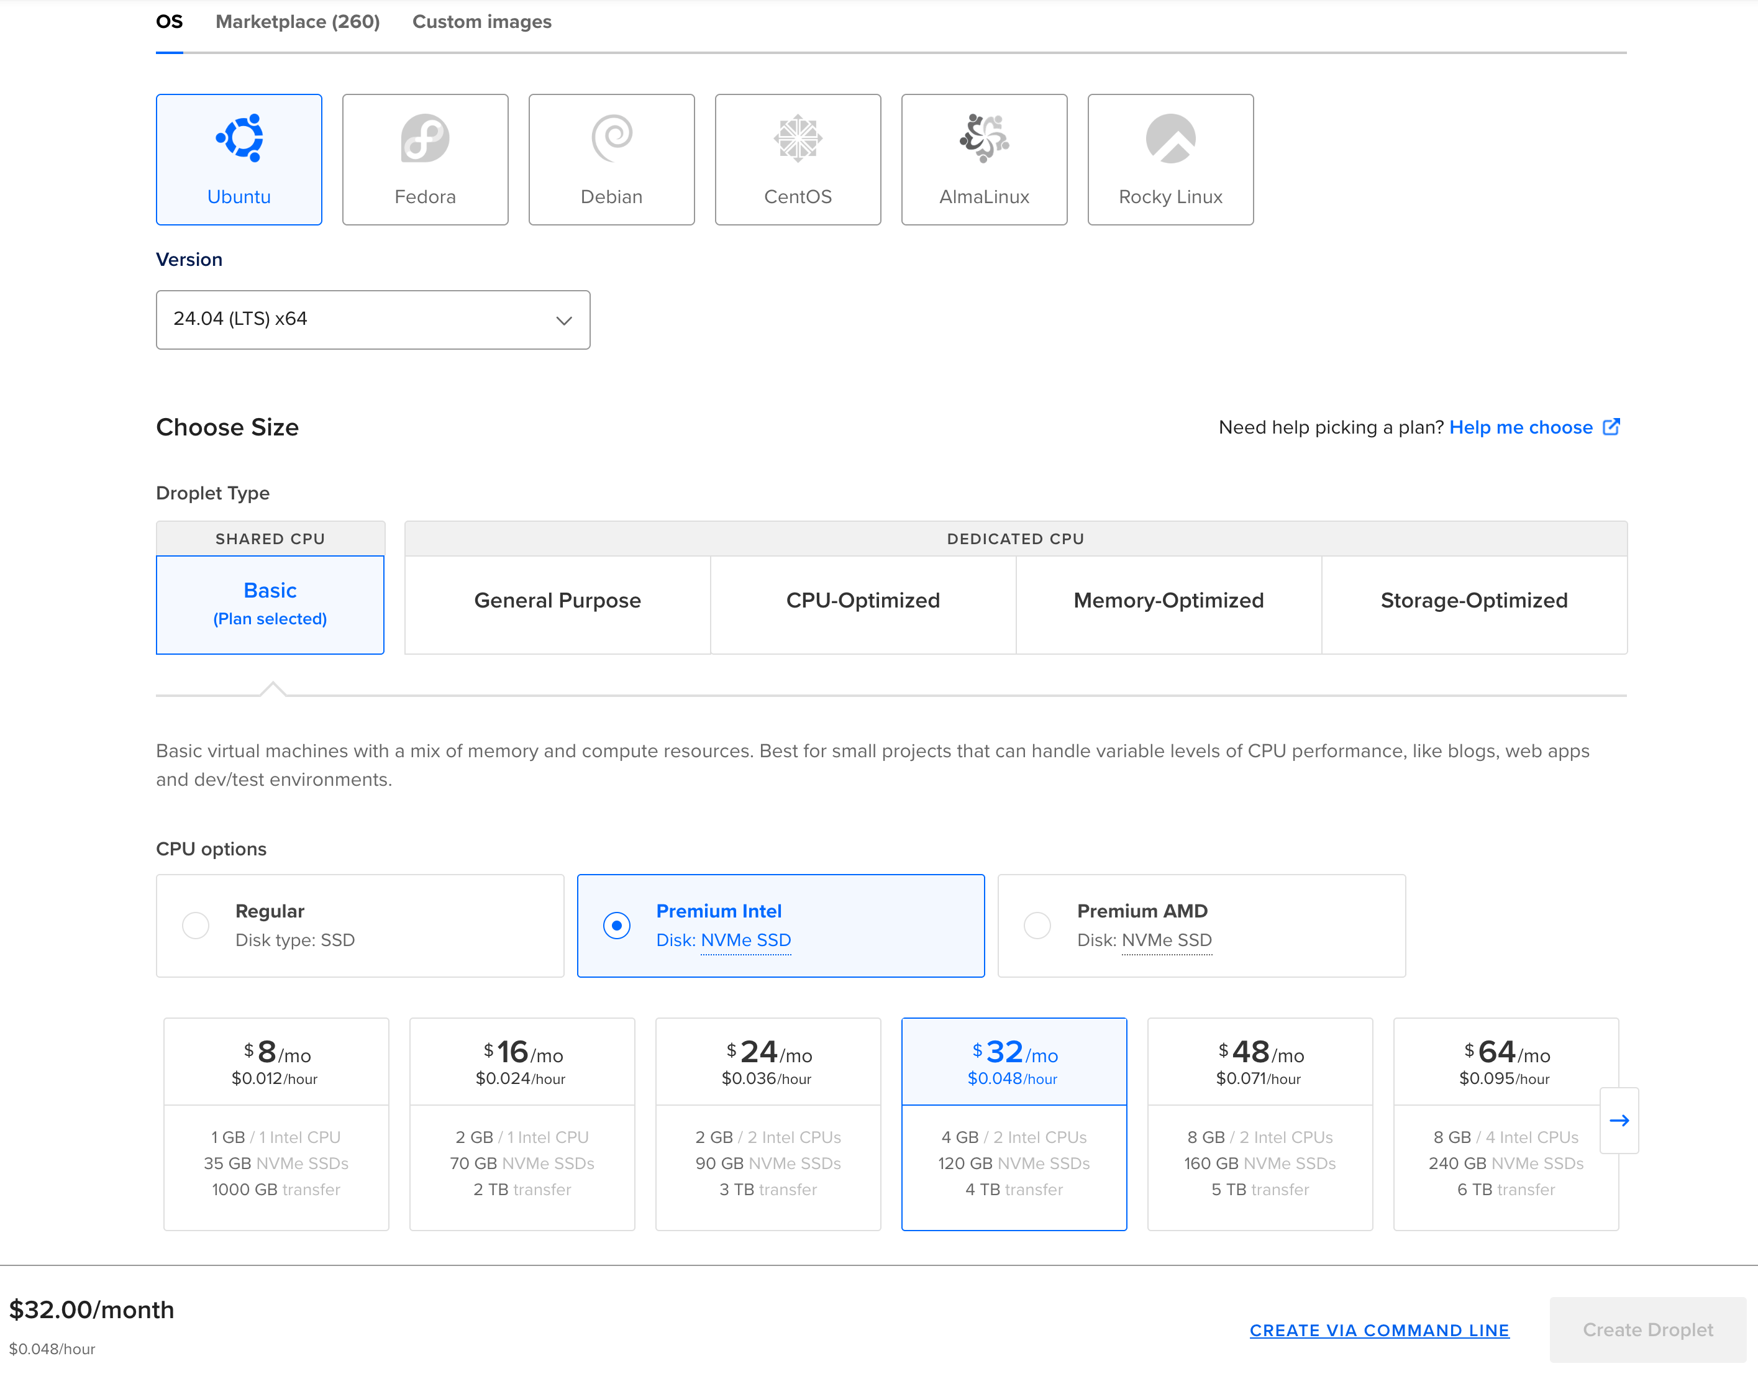This screenshot has width=1758, height=1384.
Task: Select the CentOS logo icon
Action: pyautogui.click(x=798, y=138)
